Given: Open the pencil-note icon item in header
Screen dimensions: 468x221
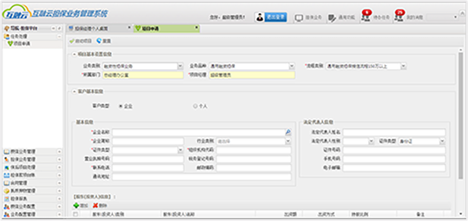Looking at the screenshot, I should pyautogui.click(x=341, y=17).
